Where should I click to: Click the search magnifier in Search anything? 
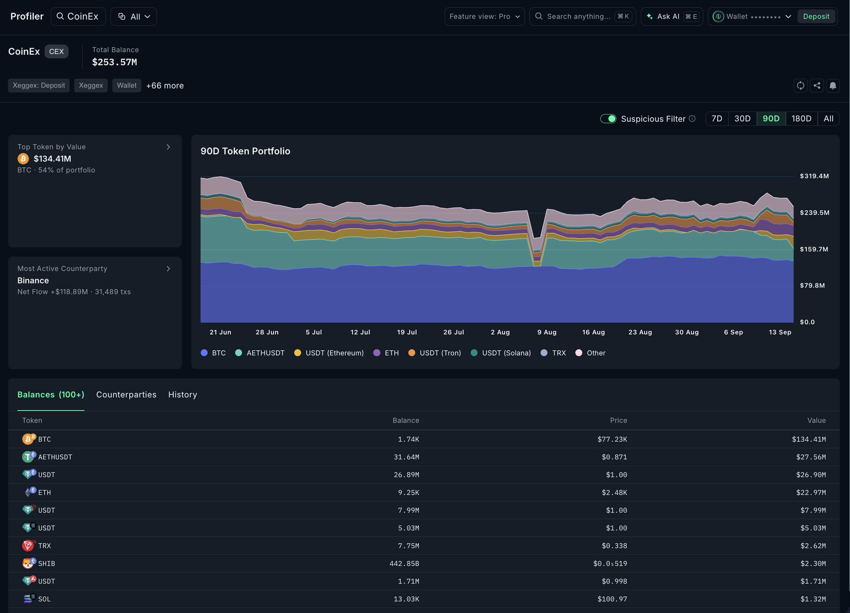click(538, 16)
